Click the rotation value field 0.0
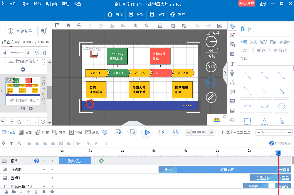Image resolution: width=294 pixels, height=195 pixels. 211,50
